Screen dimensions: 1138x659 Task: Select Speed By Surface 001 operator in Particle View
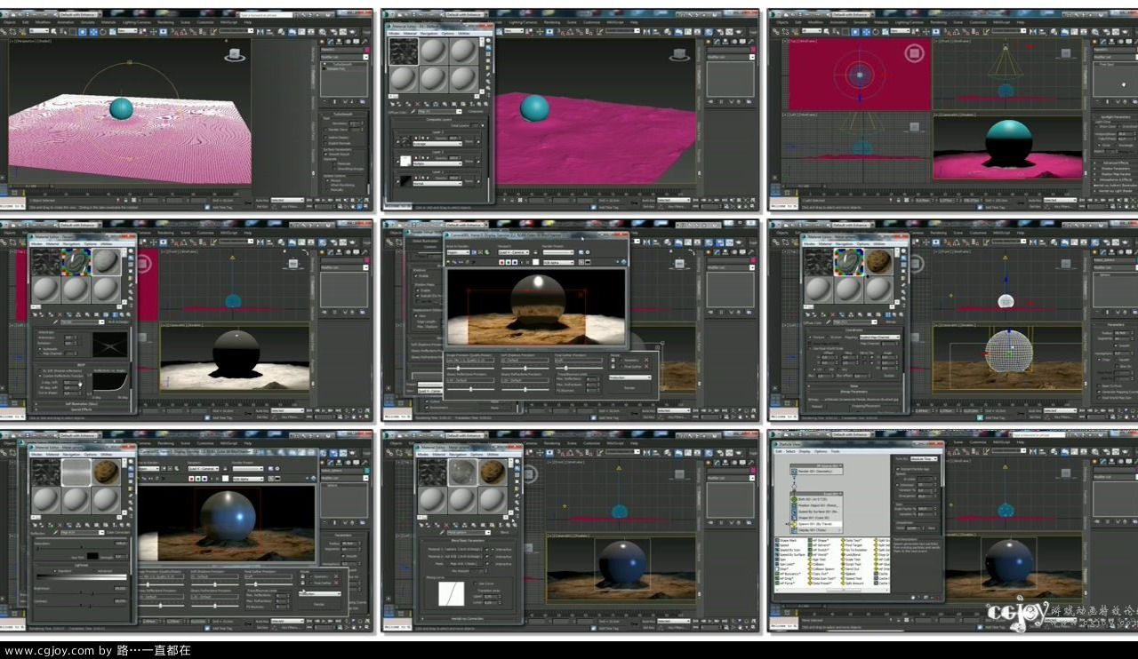coord(816,512)
